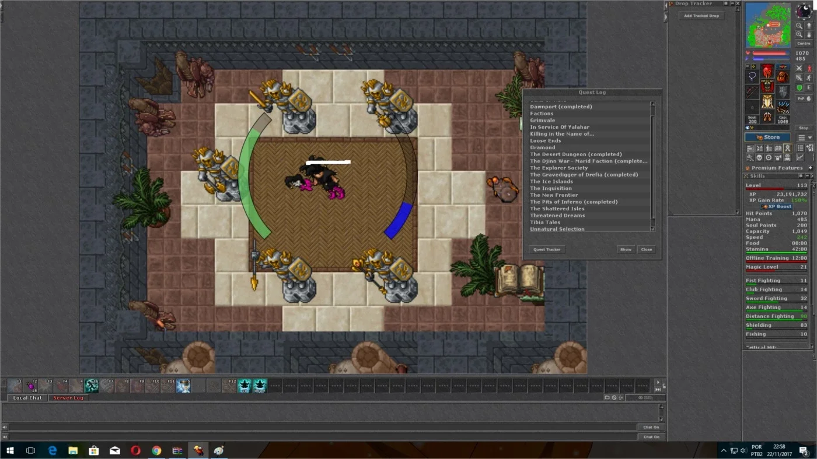Select crossed-swords full attack mode
Viewport: 817px width, 459px height.
pos(799,68)
